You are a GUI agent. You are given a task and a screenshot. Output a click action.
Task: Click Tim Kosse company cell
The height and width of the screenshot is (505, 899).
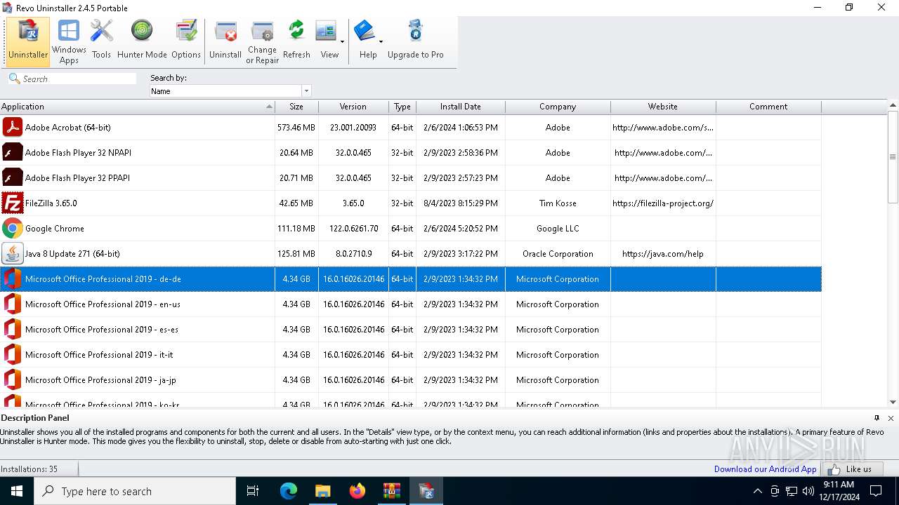tap(558, 203)
